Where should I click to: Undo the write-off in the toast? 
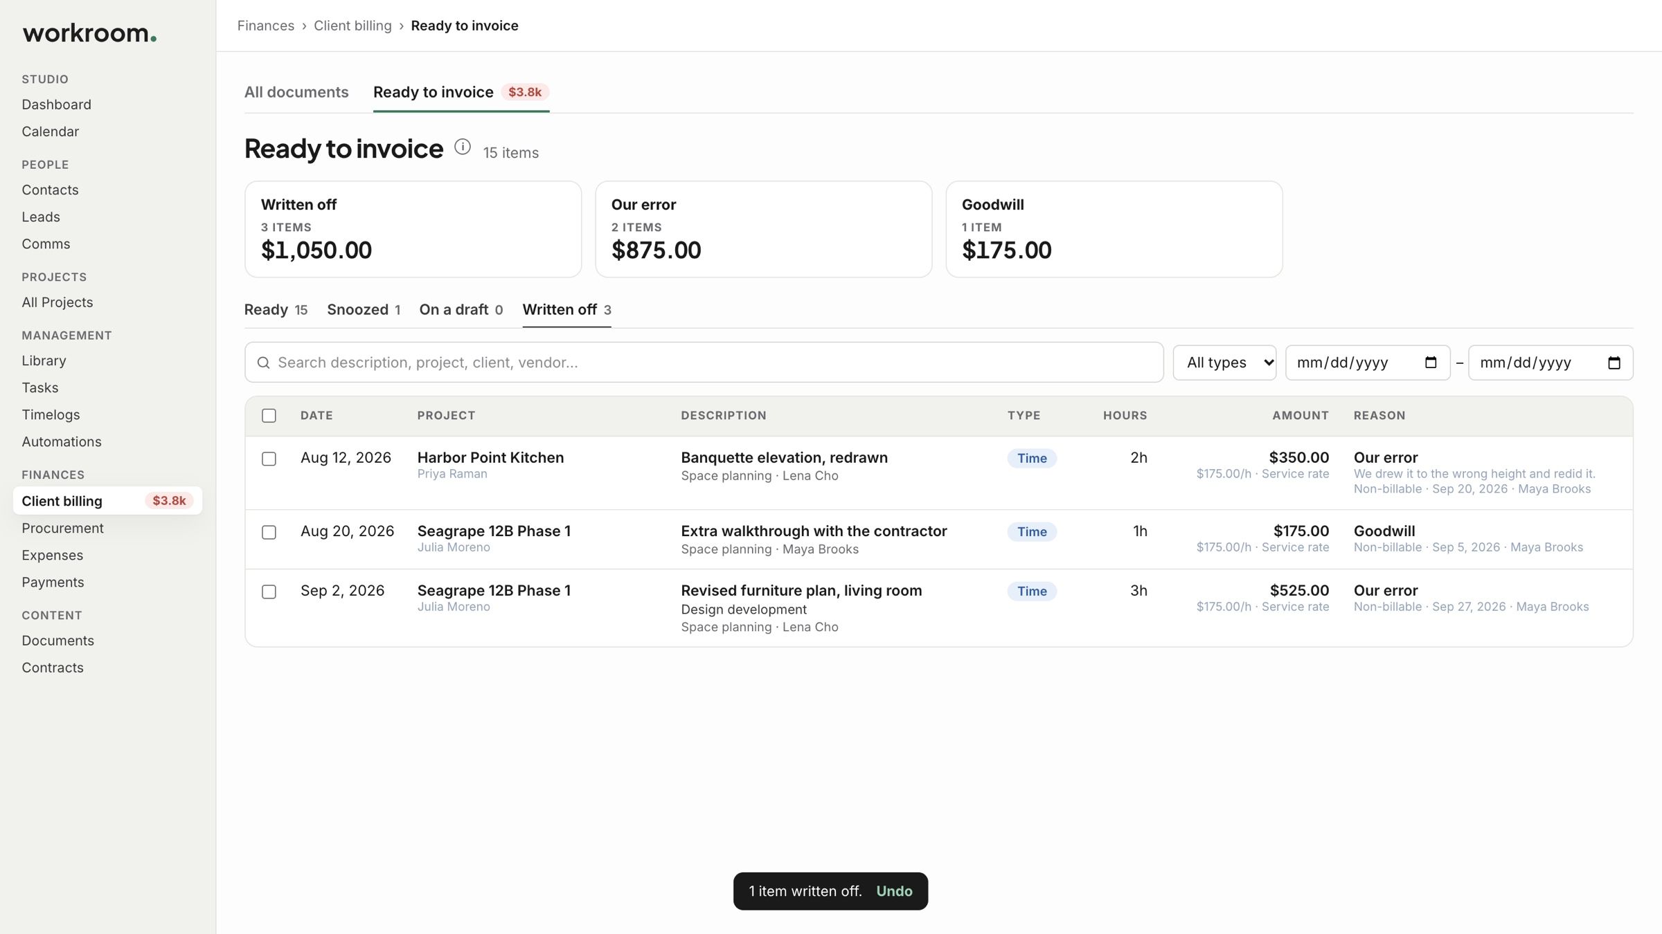[894, 891]
